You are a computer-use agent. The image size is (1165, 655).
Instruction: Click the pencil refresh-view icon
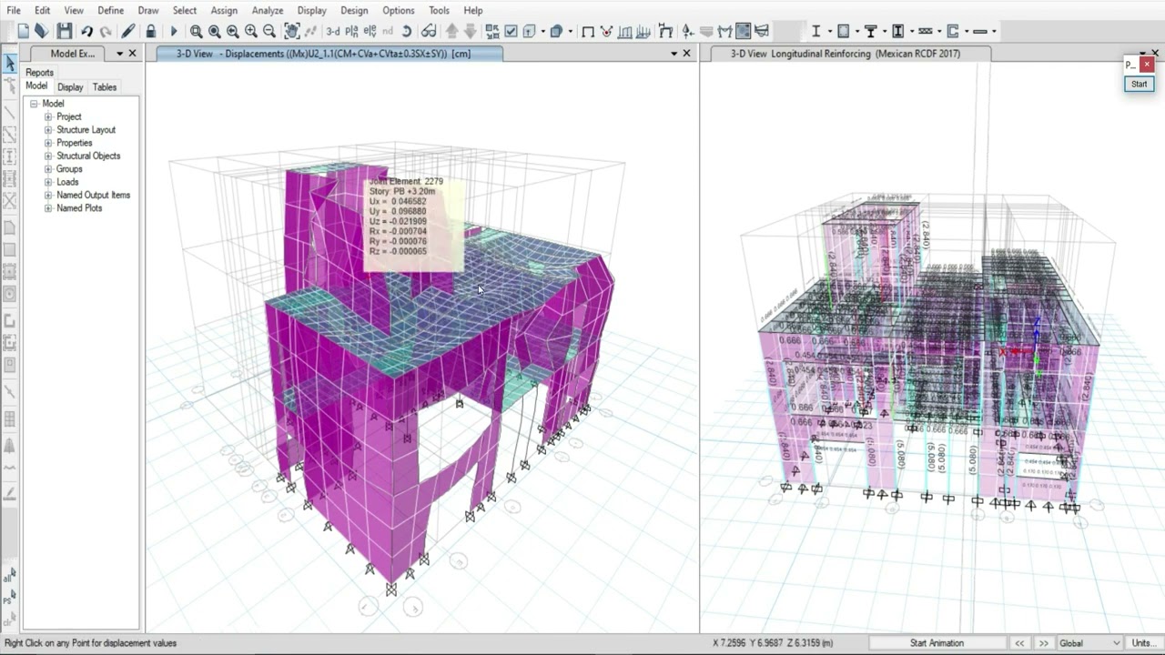(128, 31)
